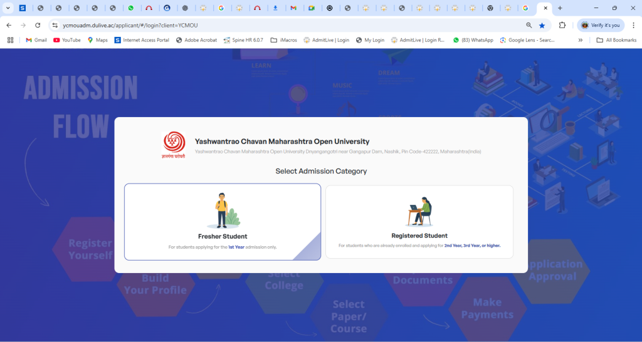View site information icon beside the URL
The width and height of the screenshot is (642, 342).
tap(55, 25)
